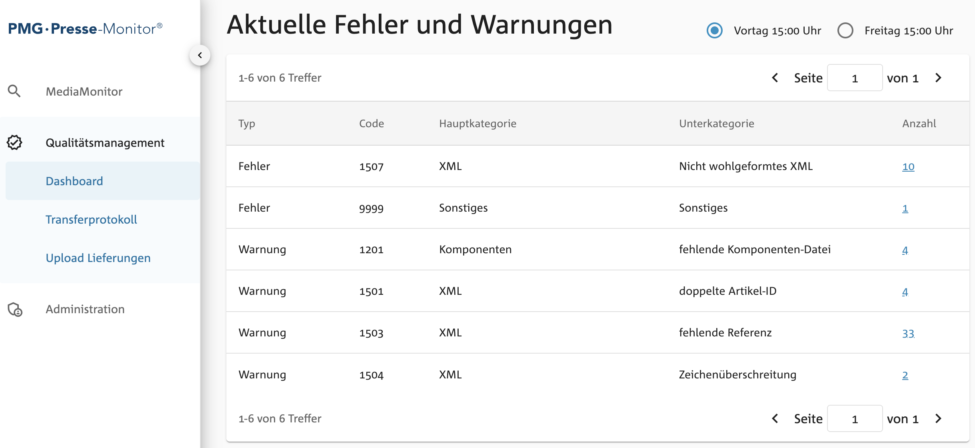Click the MediaMonitor search magnifier icon

tap(14, 91)
